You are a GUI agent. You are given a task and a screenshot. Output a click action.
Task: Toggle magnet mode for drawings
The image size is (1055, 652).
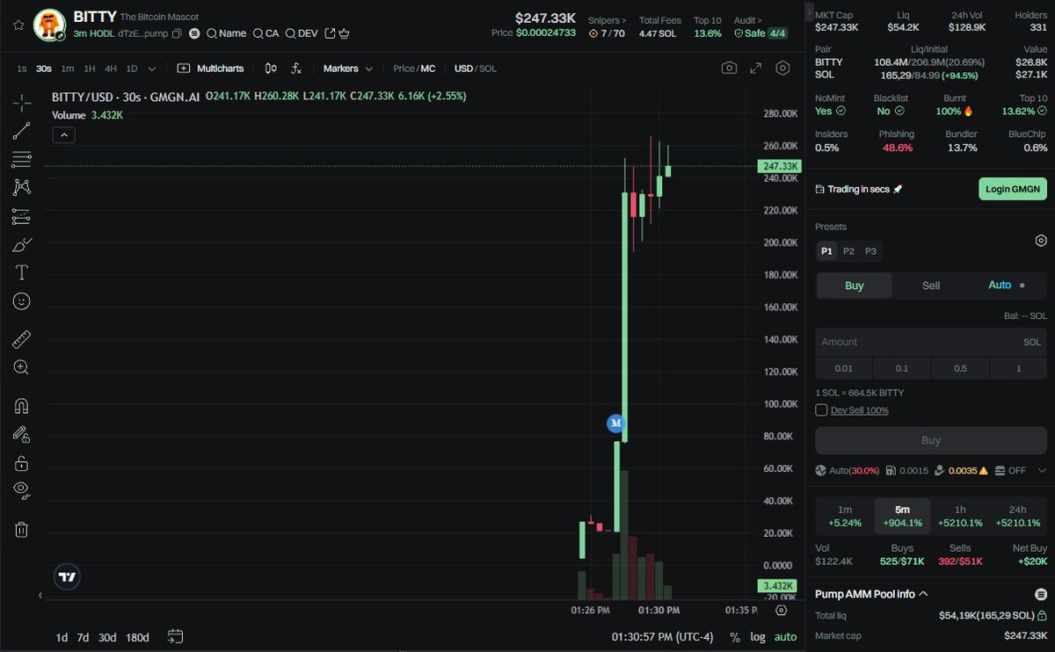[22, 406]
